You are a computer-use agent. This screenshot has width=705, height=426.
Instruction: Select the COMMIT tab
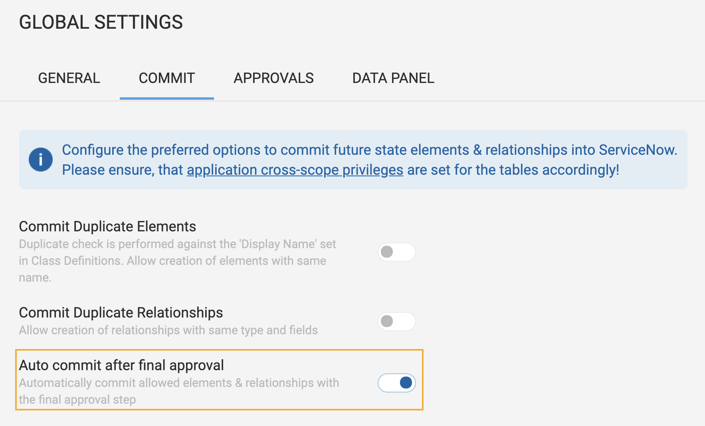pyautogui.click(x=166, y=78)
